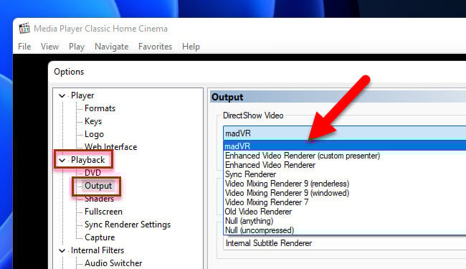Open the File menu

(24, 47)
